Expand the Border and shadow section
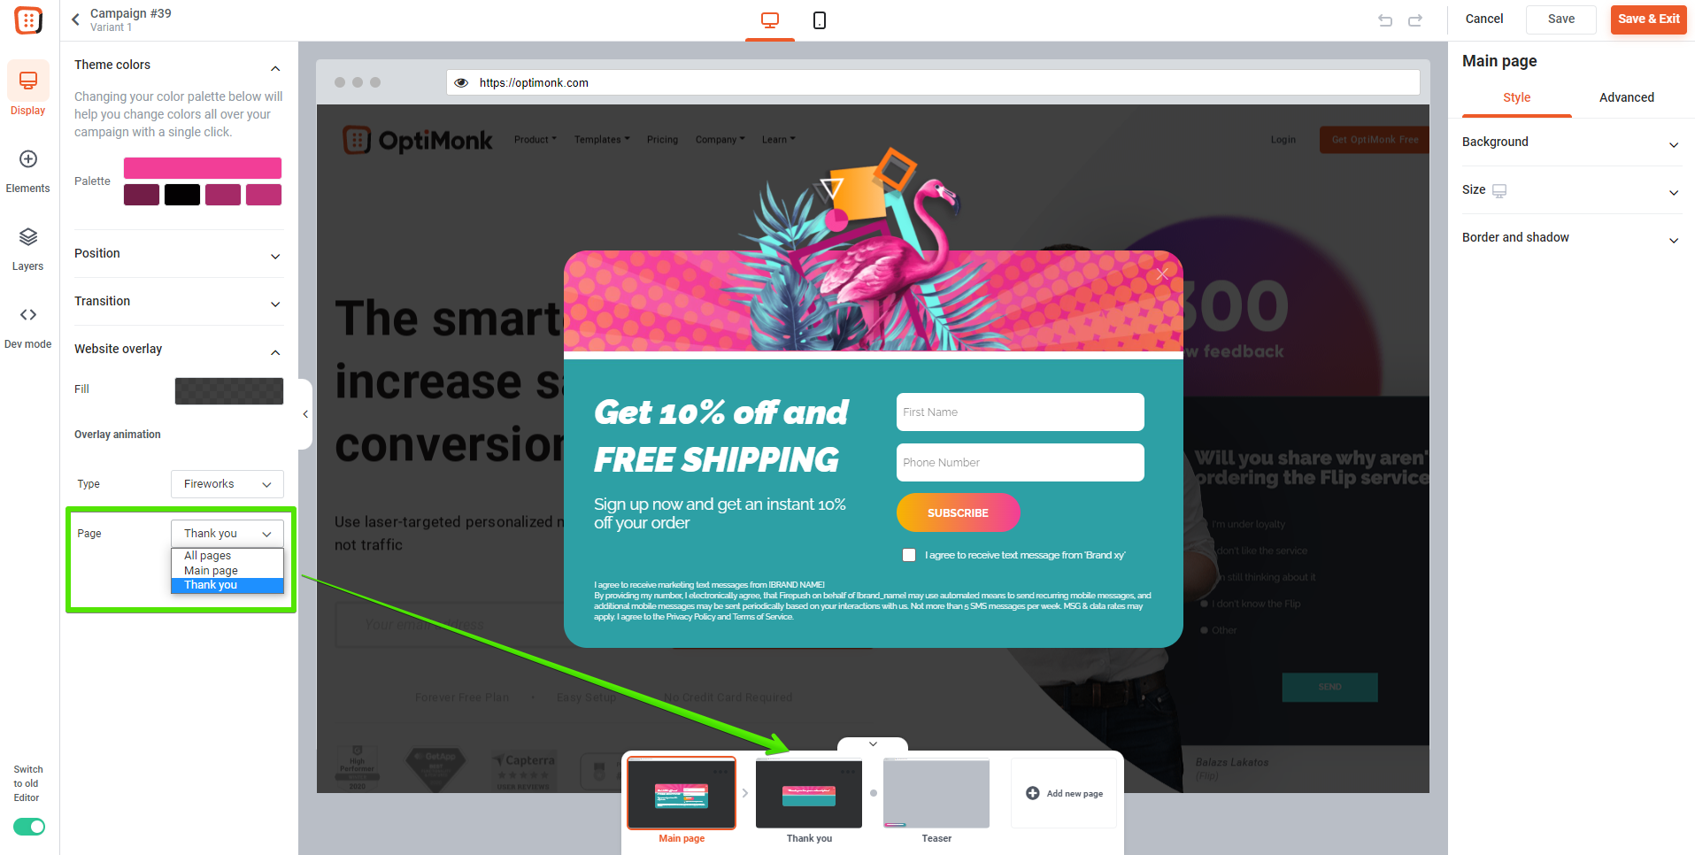 pyautogui.click(x=1571, y=238)
